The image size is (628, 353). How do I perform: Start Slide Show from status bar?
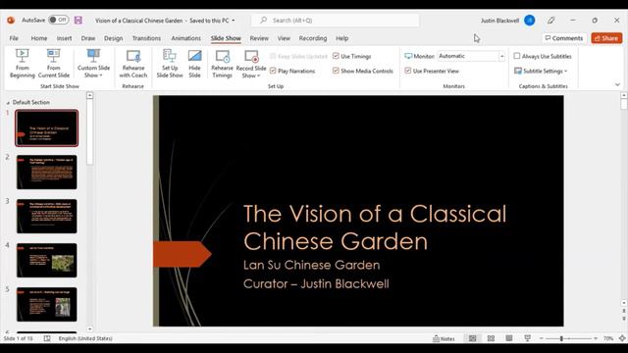[528, 338]
